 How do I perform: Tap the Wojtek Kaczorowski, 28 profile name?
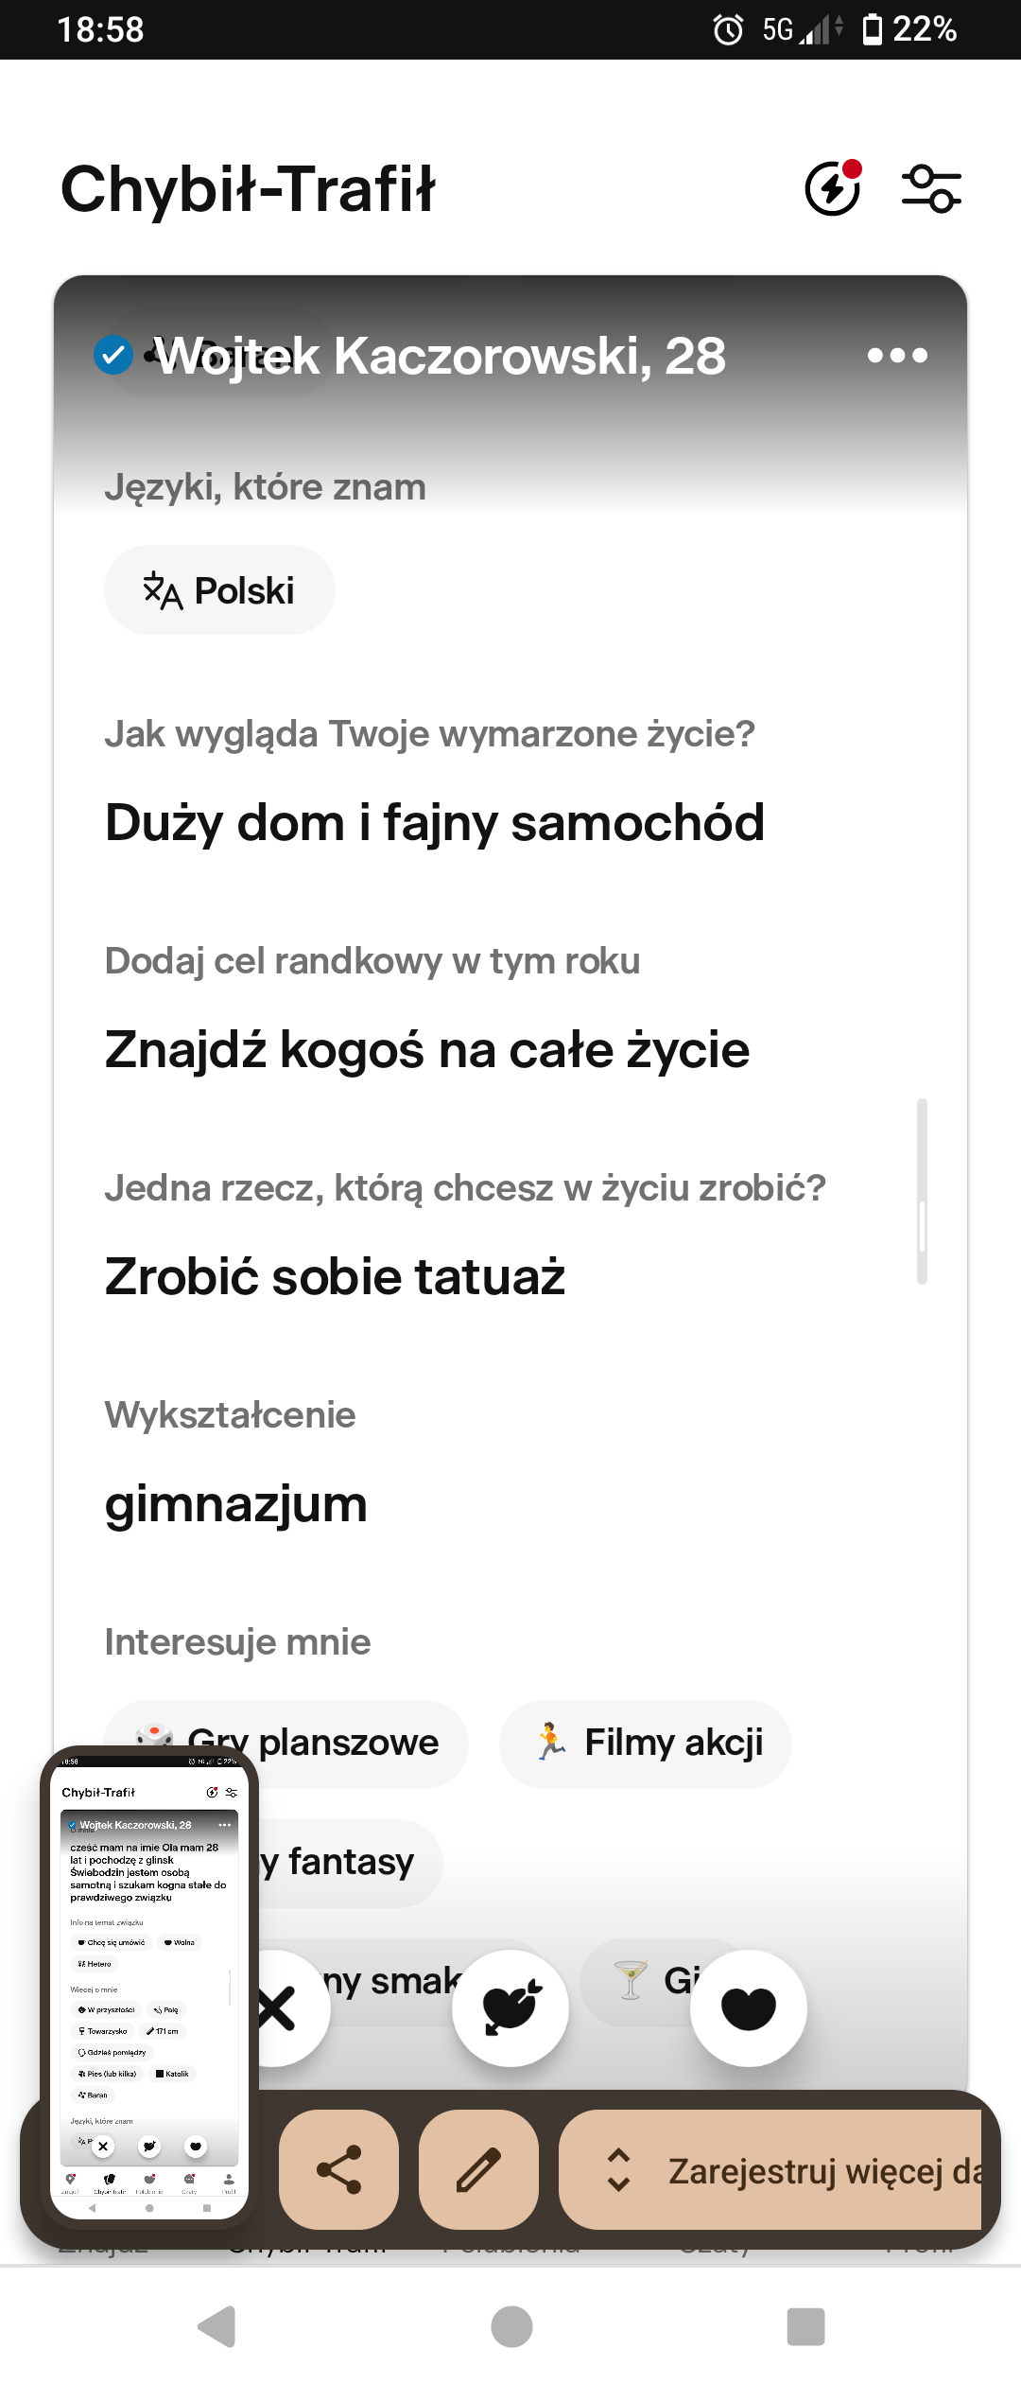click(x=441, y=356)
